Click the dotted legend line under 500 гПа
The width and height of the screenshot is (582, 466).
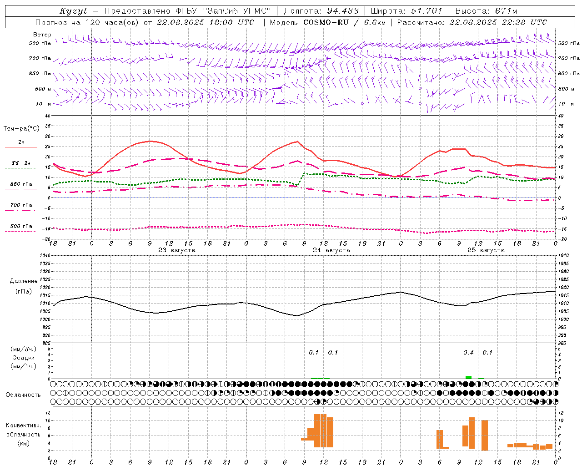pos(20,232)
